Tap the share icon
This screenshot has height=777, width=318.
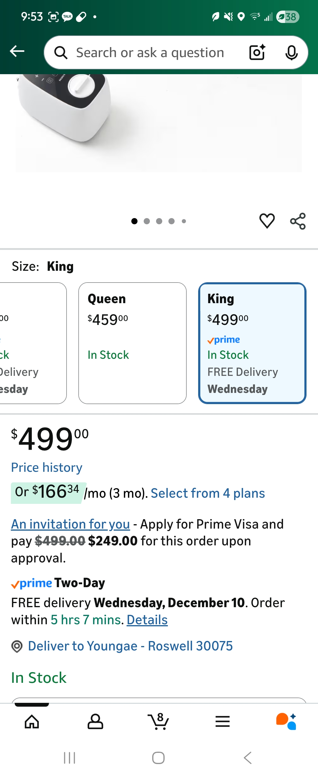coord(298,221)
